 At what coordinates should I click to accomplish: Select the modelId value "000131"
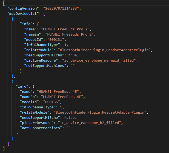pos(56,40)
